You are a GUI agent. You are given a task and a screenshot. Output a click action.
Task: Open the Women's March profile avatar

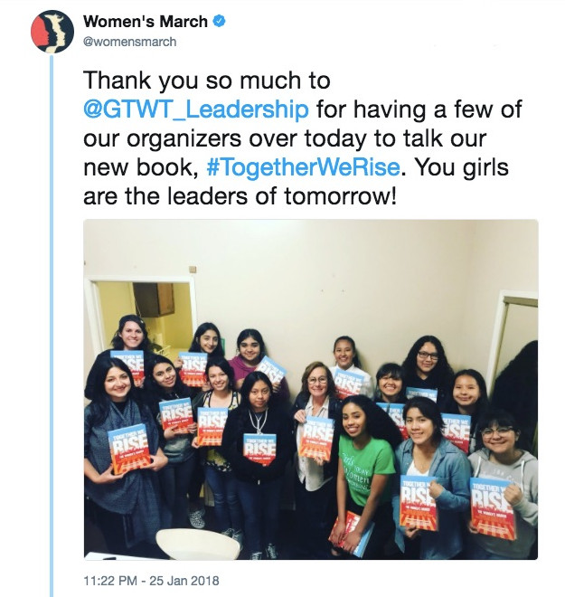pos(52,32)
